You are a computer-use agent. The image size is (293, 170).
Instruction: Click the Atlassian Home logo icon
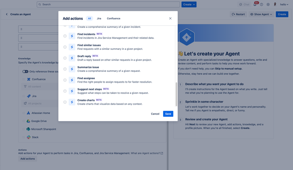click(x=28, y=113)
